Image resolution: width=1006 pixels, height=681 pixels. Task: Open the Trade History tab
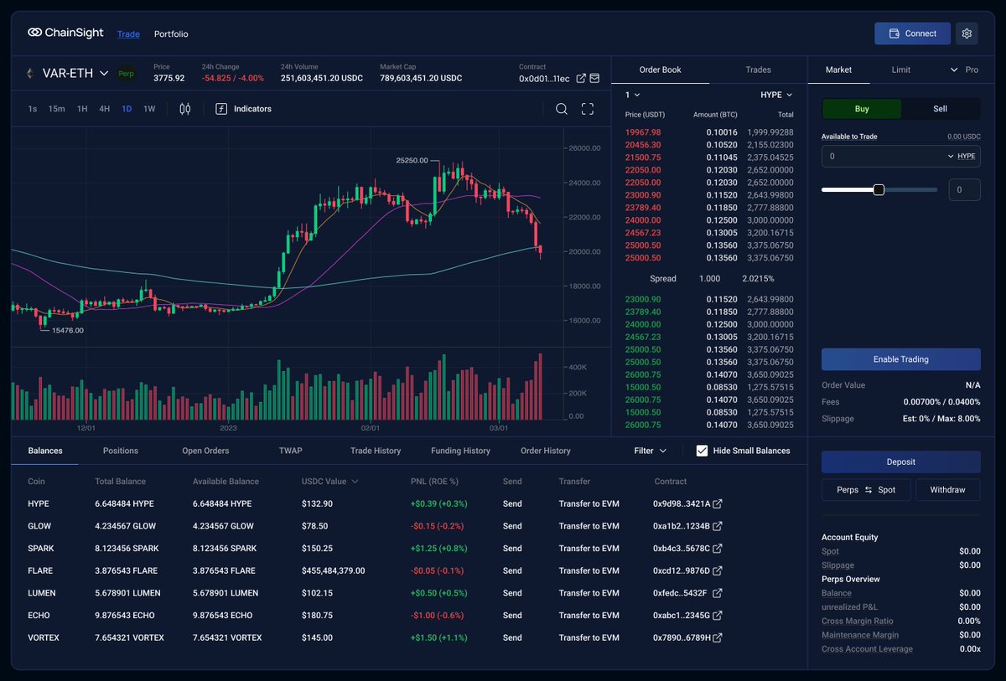[x=376, y=451]
